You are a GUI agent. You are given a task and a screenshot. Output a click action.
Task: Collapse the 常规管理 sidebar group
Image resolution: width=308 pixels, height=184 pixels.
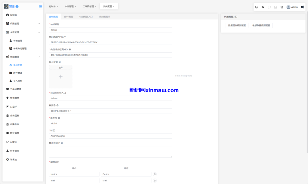39,57
